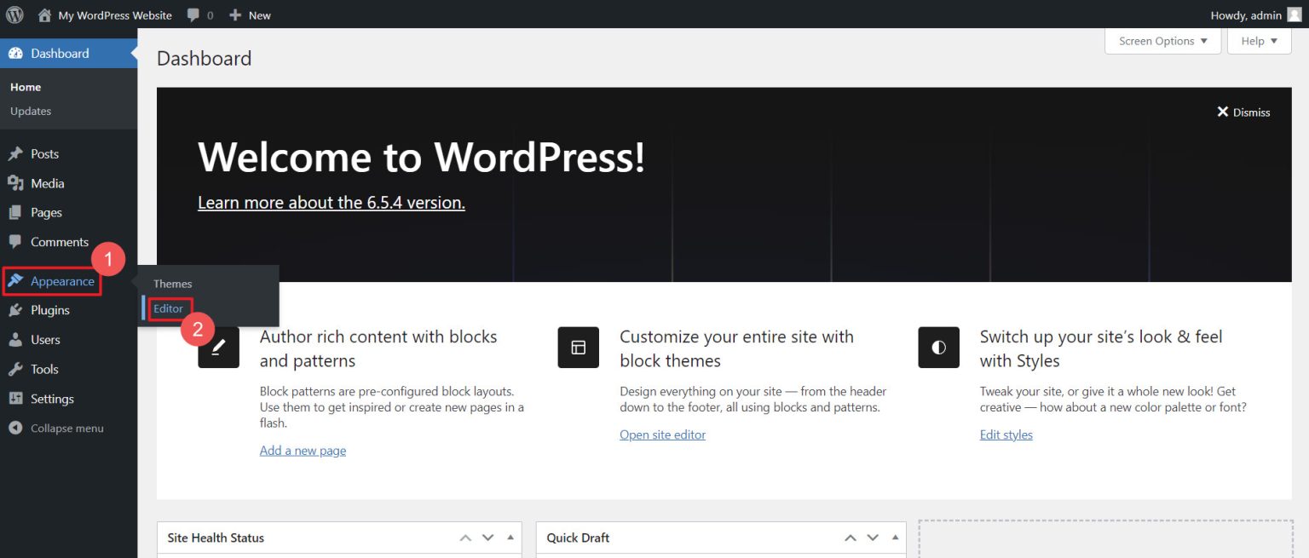This screenshot has width=1309, height=558.
Task: Select the Users icon in sidebar
Action: 17,339
